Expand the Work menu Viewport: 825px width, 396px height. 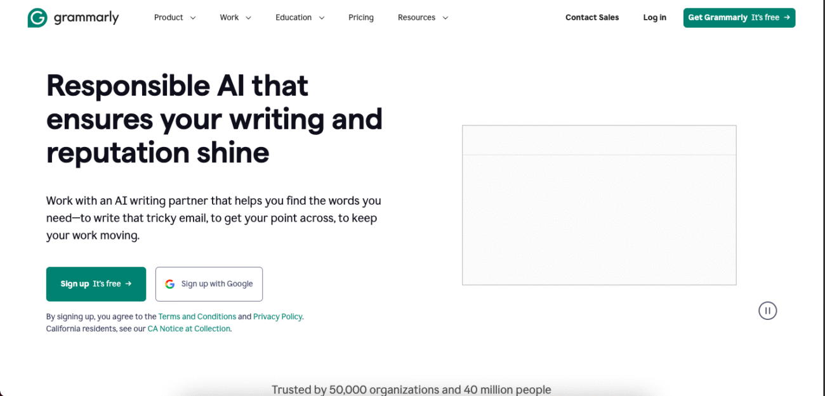235,18
